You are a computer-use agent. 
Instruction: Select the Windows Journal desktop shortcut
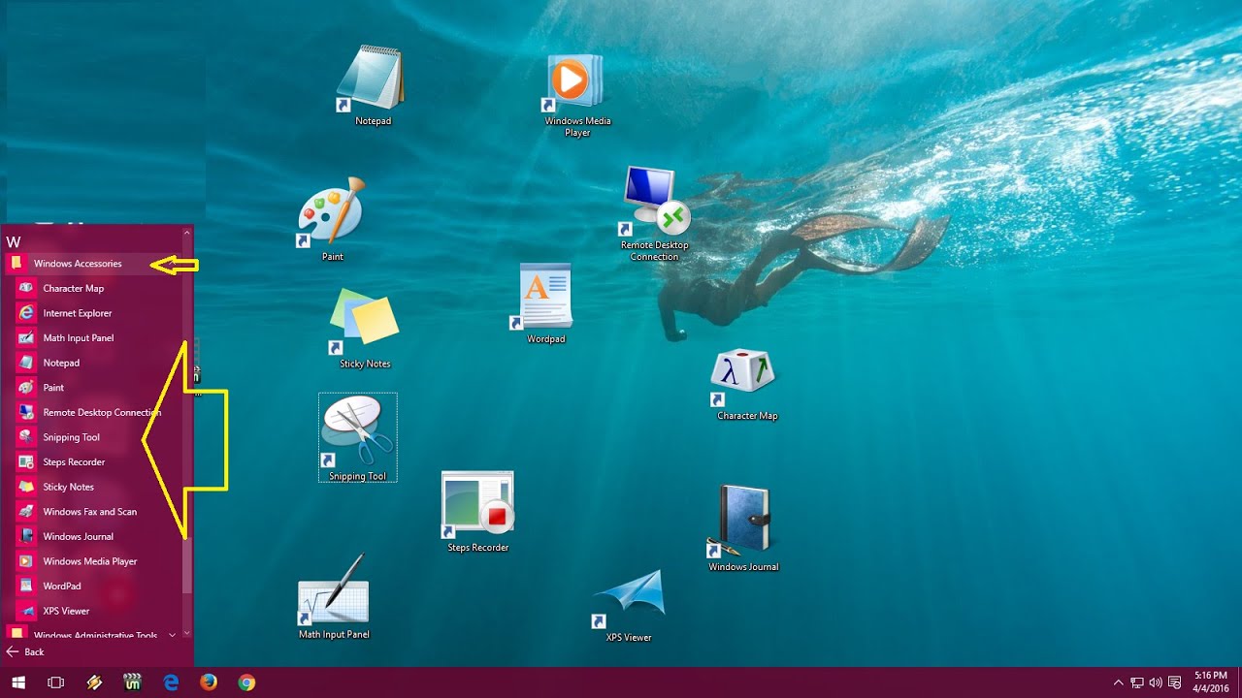(x=743, y=528)
